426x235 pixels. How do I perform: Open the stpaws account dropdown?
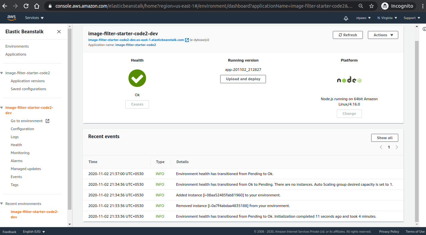364,18
